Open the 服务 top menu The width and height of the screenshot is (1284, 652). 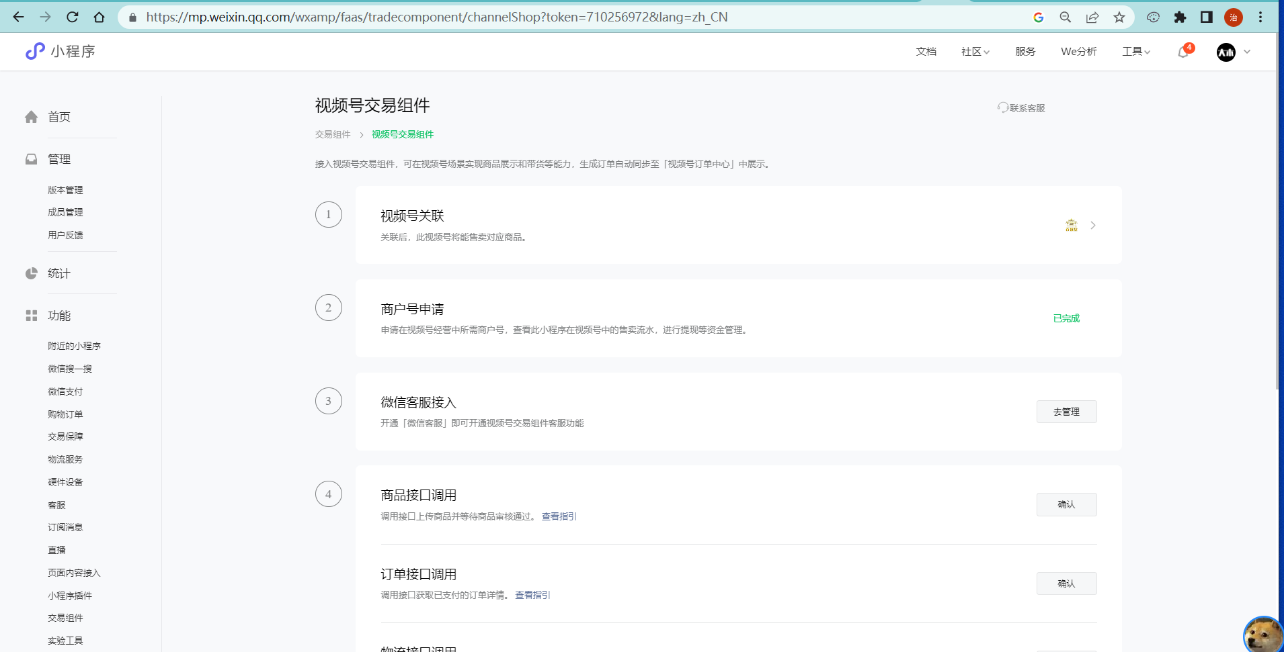tap(1025, 52)
